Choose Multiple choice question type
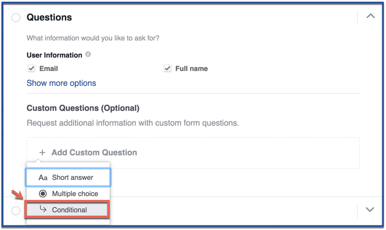Screen dimensions: 386x230 click(75, 193)
